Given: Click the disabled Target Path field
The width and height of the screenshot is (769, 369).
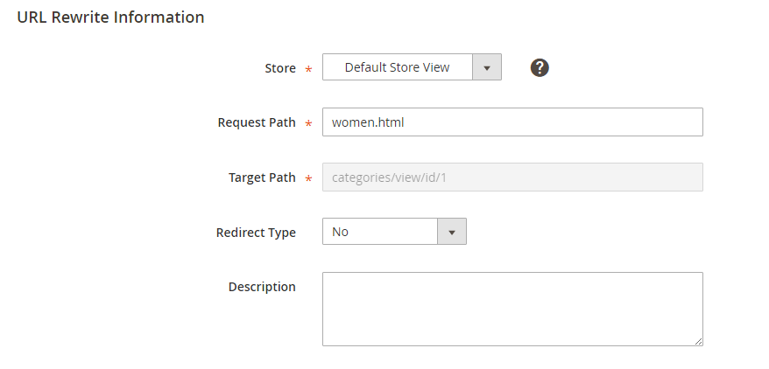Looking at the screenshot, I should tap(512, 178).
